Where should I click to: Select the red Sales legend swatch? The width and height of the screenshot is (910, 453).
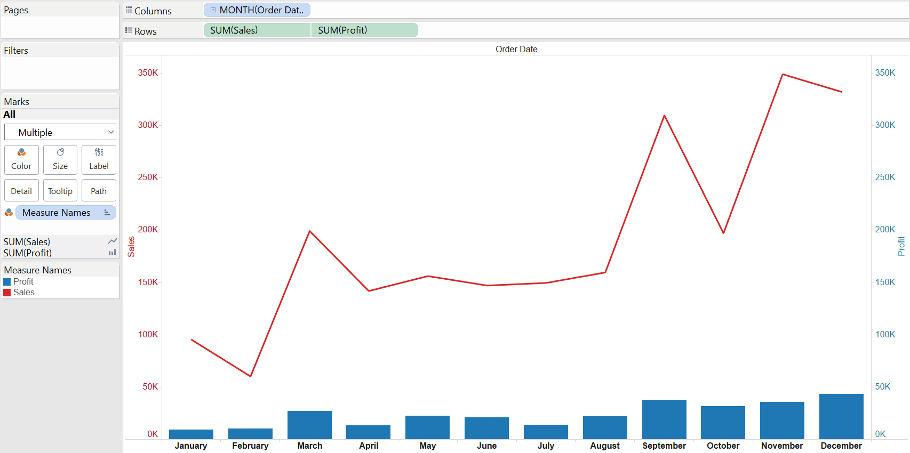coord(7,292)
